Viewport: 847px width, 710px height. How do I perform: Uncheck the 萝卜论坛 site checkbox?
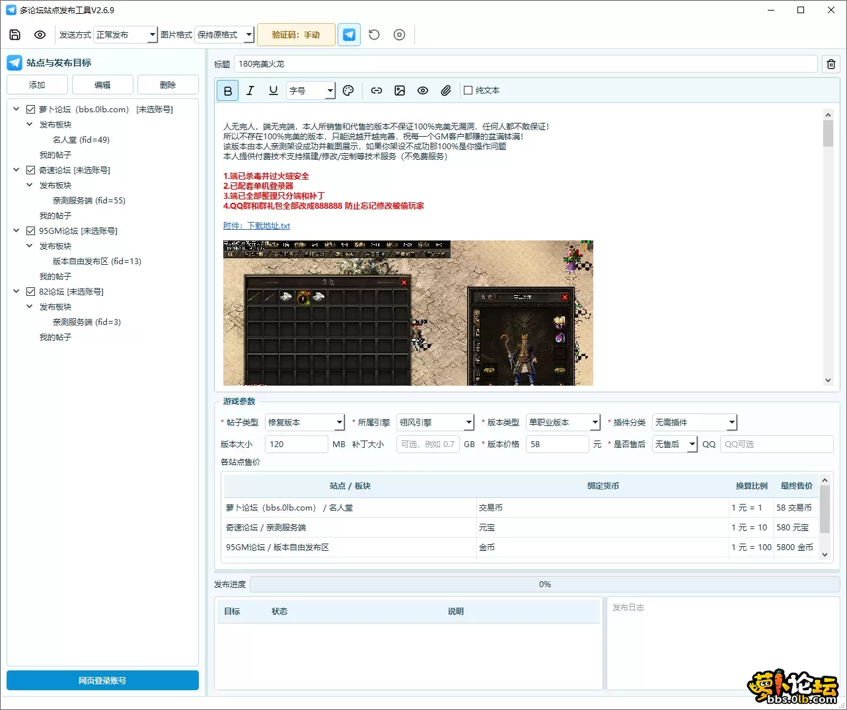tap(30, 110)
